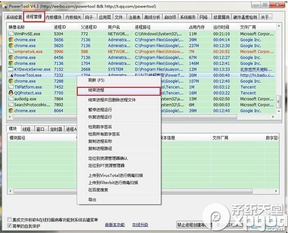Toggle the 集成文件粉碎&在线扫描 right-click menu checkbox
288x233 pixels.
coord(9,219)
